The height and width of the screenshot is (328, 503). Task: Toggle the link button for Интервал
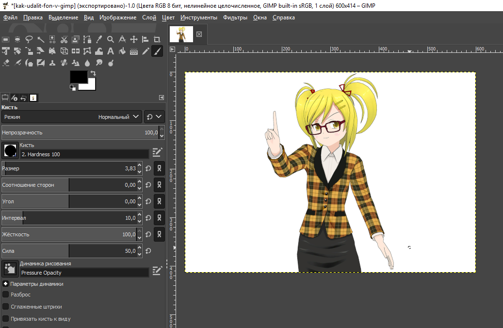(x=159, y=218)
